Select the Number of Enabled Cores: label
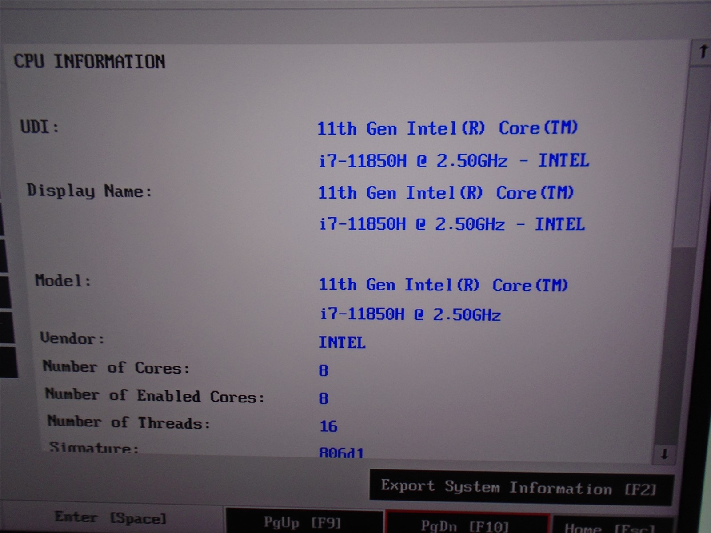Screen dimensions: 711x533 click(155, 395)
